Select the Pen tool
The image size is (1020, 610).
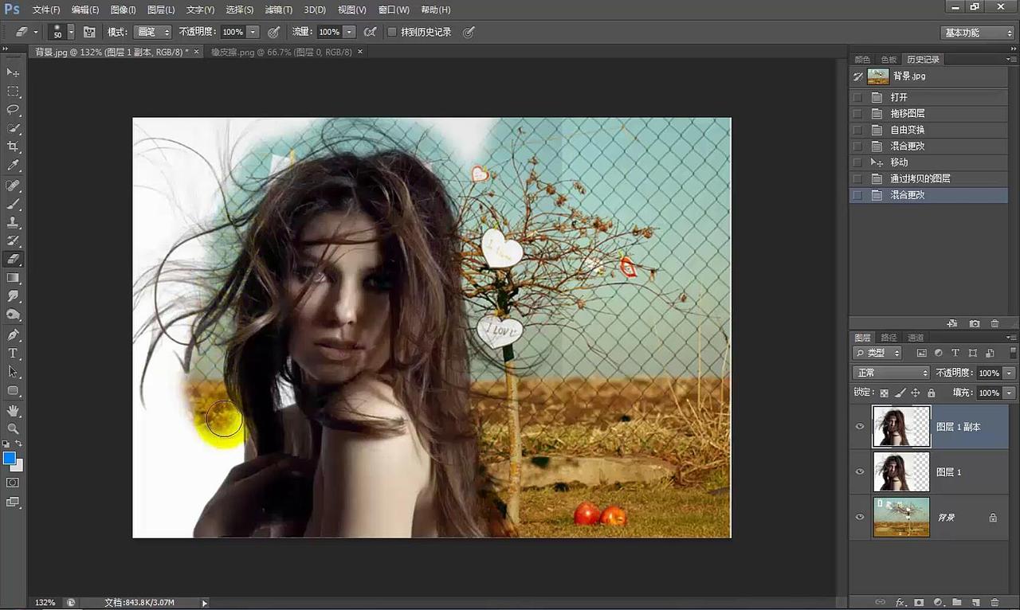(13, 334)
